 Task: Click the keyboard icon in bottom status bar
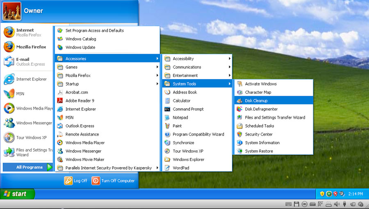coord(289,204)
